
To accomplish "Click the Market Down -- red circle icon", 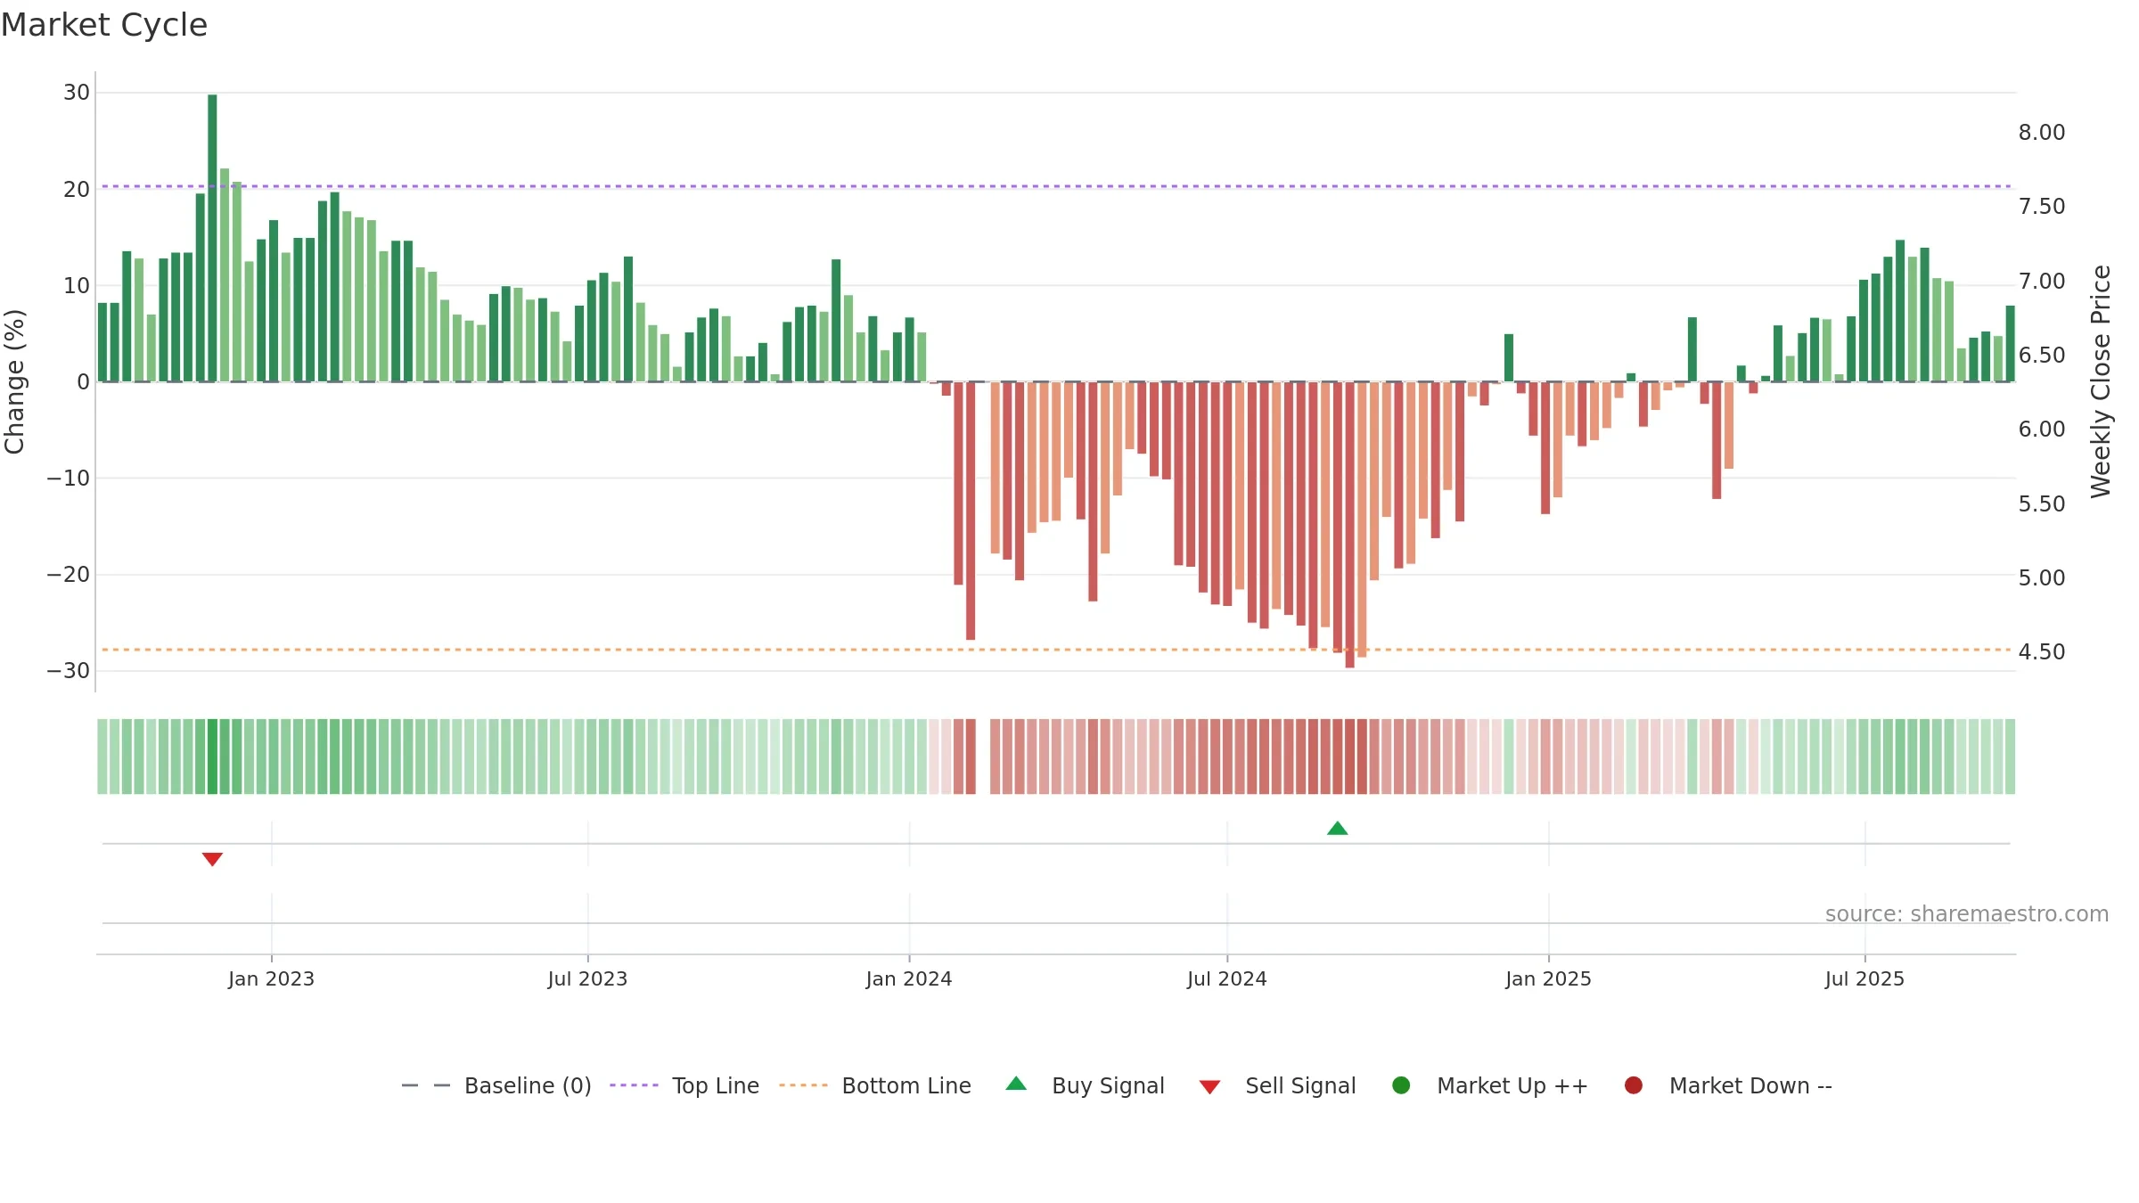I will click(x=1634, y=1085).
